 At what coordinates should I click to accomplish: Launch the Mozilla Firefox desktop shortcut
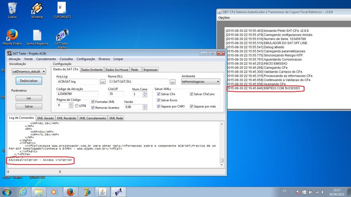[12, 37]
